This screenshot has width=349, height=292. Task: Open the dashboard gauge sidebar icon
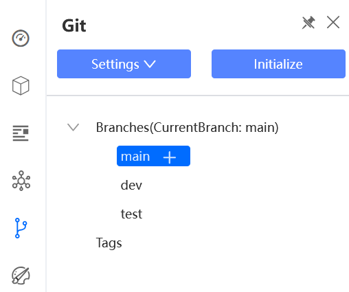tap(21, 38)
